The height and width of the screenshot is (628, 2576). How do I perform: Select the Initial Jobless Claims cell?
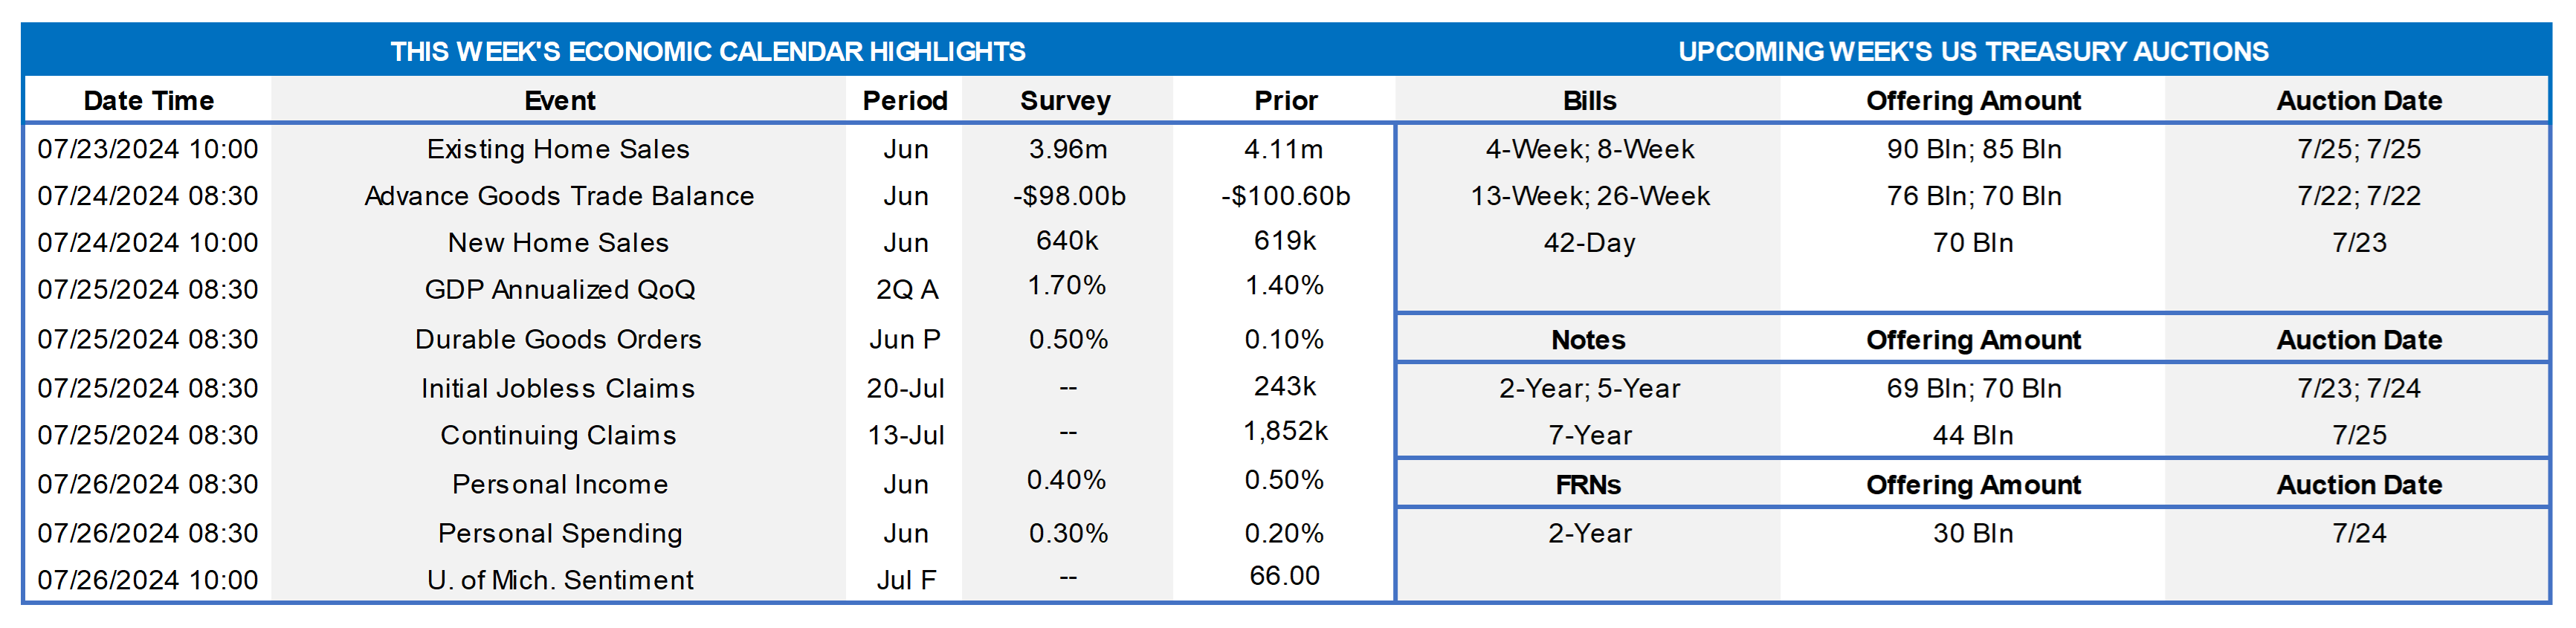coord(558,389)
